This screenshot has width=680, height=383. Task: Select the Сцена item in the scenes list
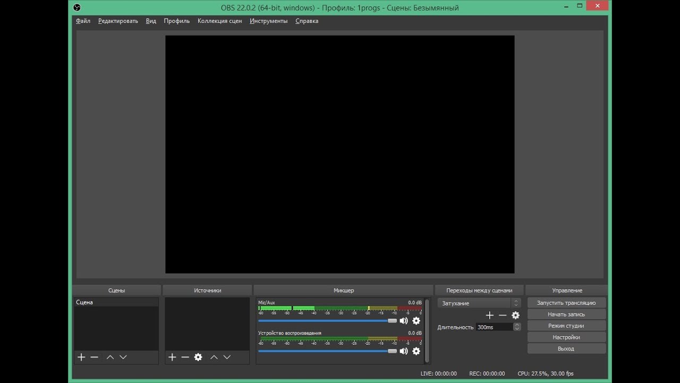pos(116,302)
